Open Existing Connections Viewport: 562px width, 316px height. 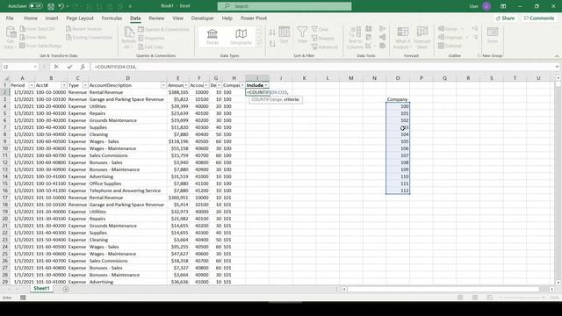coord(89,37)
